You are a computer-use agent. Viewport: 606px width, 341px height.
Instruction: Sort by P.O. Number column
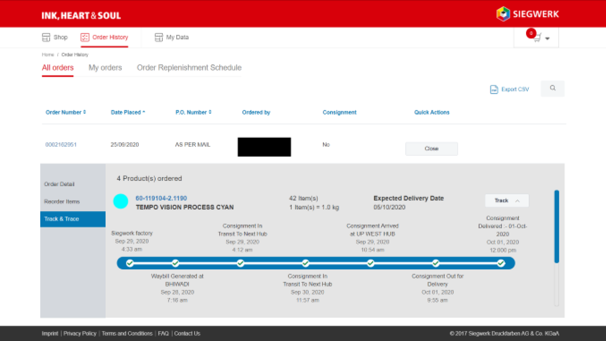pos(193,112)
